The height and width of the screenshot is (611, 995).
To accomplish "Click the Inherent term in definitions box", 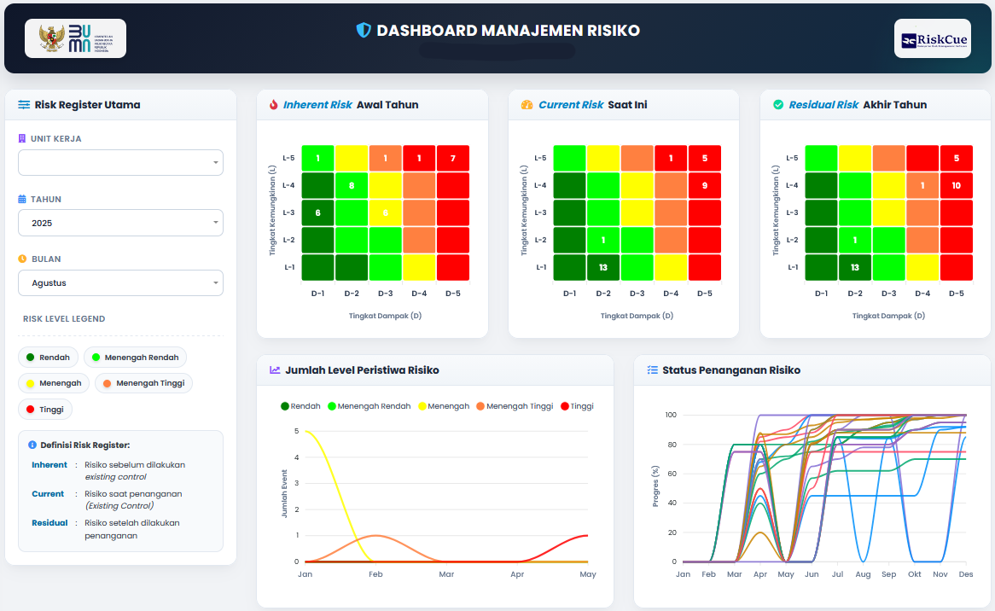I will coord(49,465).
